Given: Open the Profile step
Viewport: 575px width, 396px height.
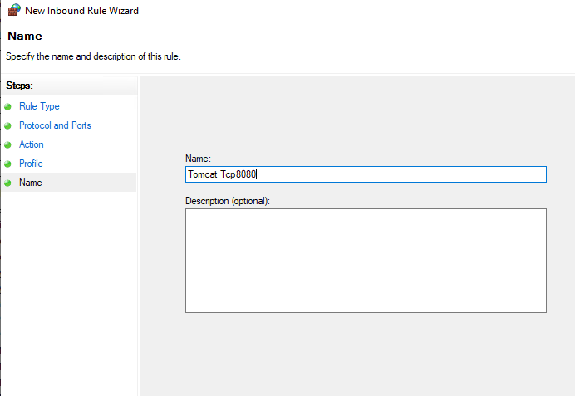Looking at the screenshot, I should pos(31,164).
